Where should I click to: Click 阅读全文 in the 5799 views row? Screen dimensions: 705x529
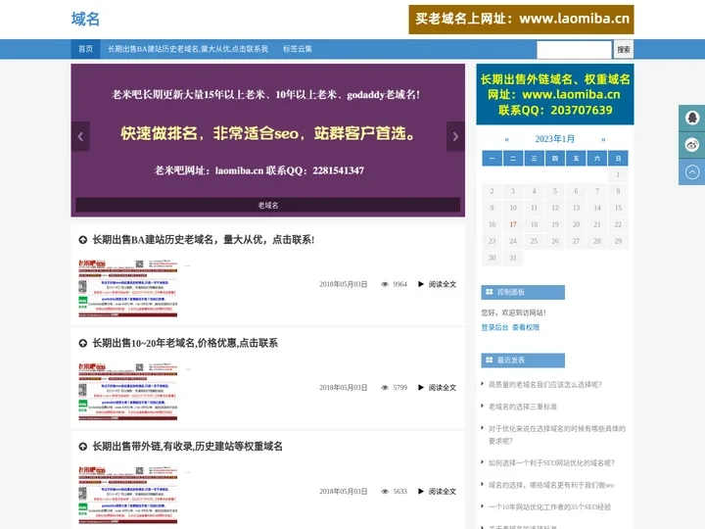coord(443,388)
